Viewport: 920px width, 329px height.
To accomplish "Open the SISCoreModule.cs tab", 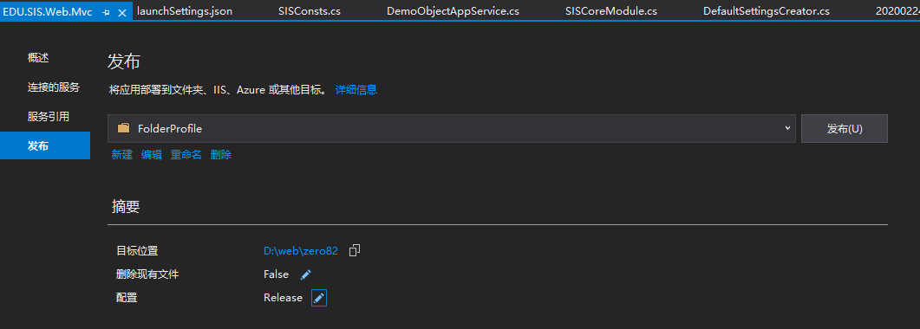I will tap(611, 11).
